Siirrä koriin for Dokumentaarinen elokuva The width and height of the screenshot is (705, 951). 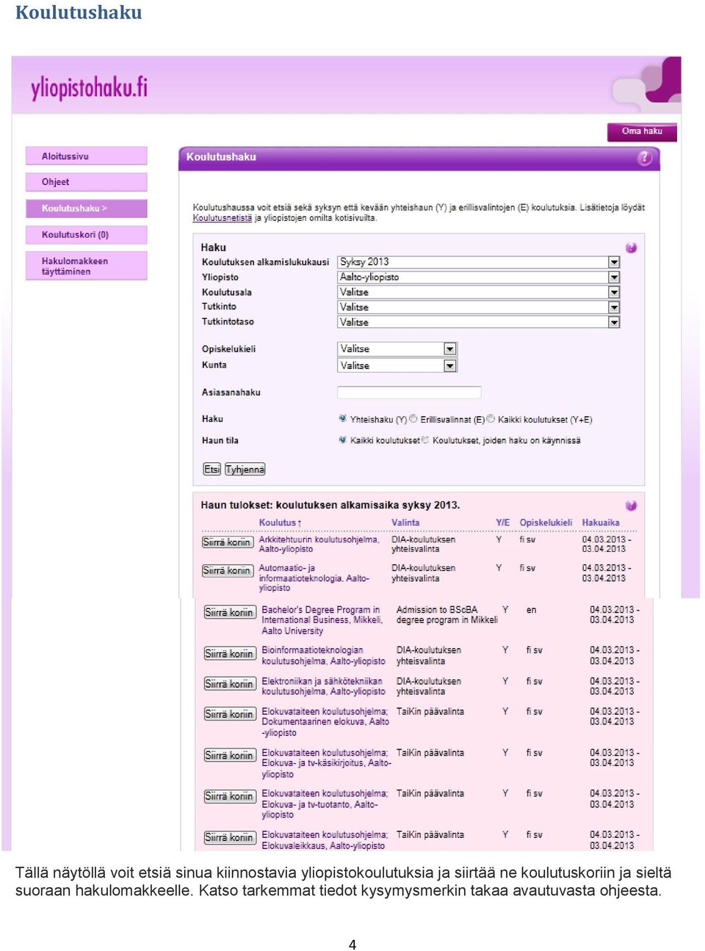(x=229, y=714)
